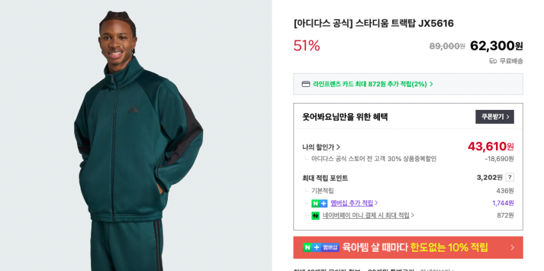Click the green track jacket product image
The image size is (544, 271).
coord(136,135)
